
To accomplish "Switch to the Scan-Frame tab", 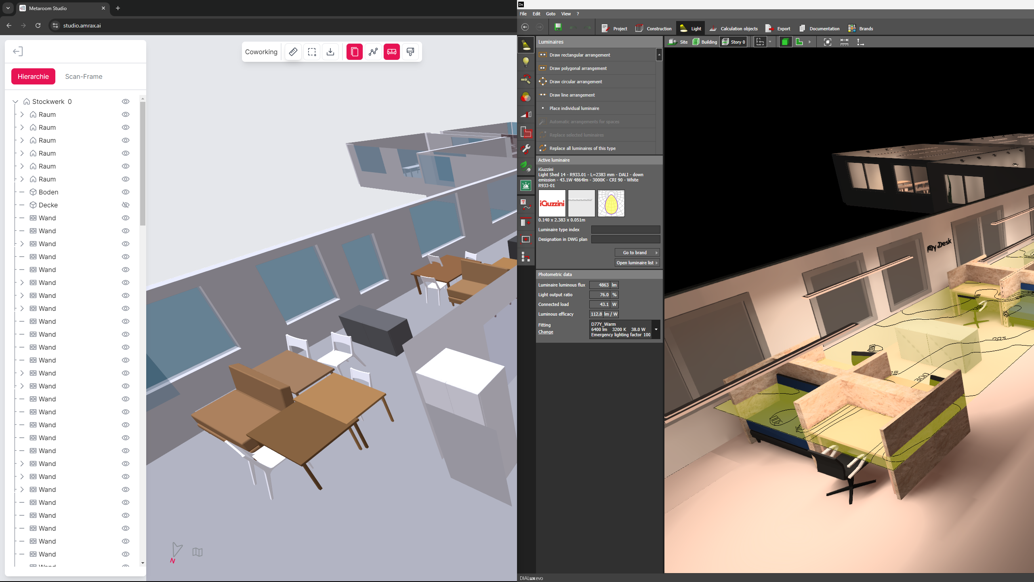I will 84,76.
